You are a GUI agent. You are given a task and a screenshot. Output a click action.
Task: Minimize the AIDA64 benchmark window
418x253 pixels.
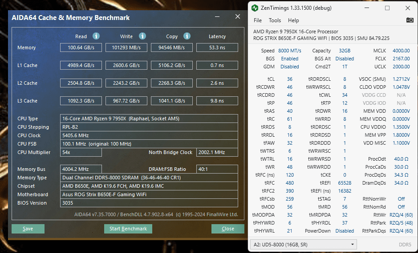217,17
